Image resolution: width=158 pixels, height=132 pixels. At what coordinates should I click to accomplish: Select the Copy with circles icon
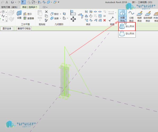click(x=86, y=20)
